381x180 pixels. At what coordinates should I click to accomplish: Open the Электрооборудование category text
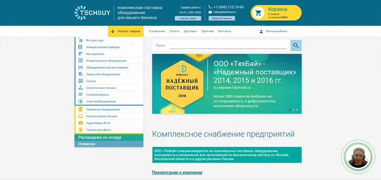click(101, 102)
